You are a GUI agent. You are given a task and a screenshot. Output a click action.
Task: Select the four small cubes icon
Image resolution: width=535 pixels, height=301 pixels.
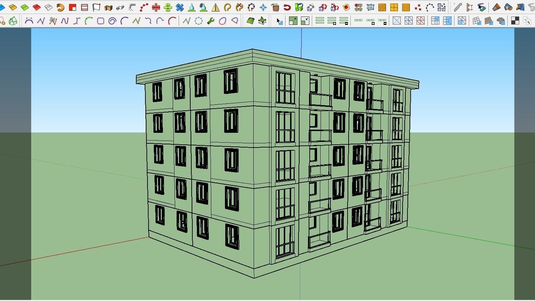[358, 7]
